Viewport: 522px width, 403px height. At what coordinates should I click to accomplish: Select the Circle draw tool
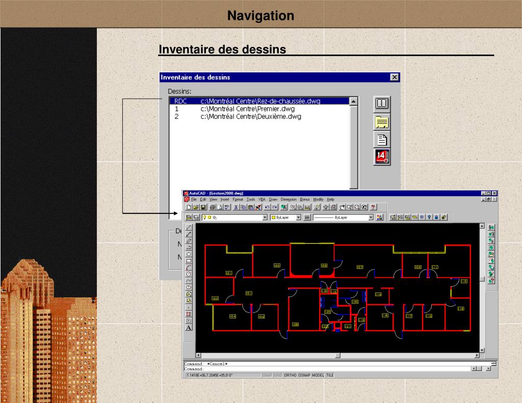[189, 274]
